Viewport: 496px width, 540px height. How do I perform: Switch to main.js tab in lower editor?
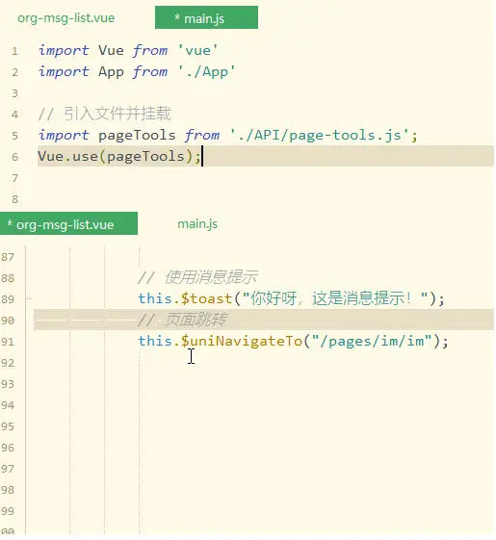tap(197, 224)
